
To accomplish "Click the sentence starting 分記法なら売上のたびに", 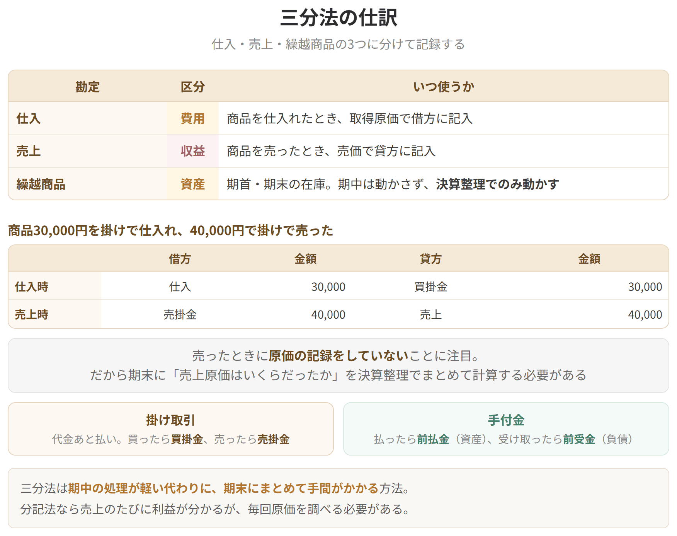I will pos(215,509).
